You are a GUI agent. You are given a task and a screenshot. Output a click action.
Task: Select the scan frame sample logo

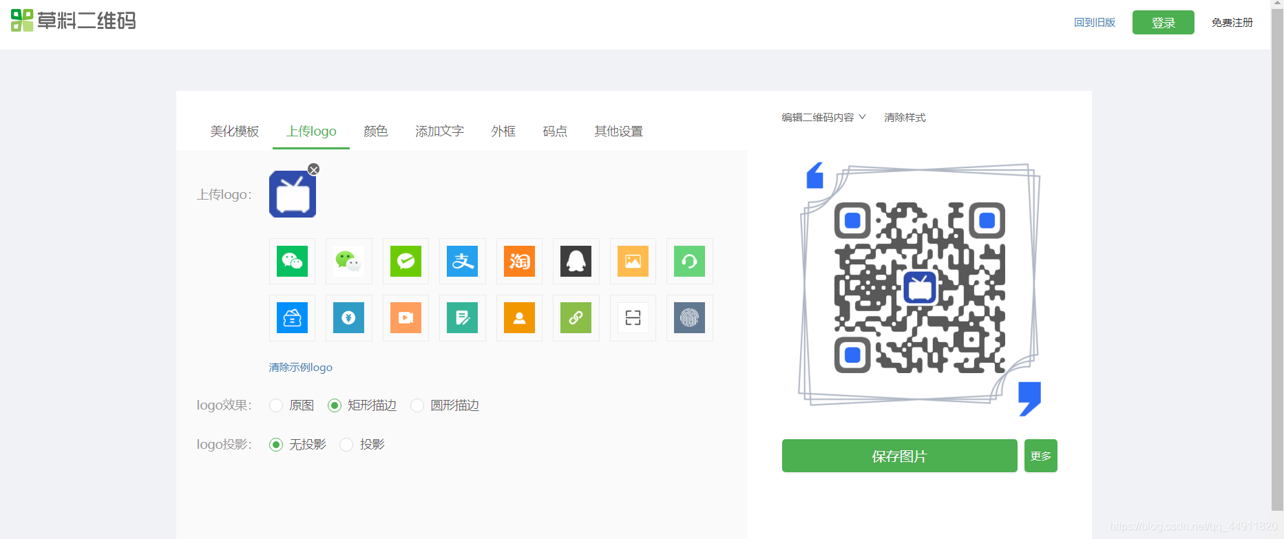(x=633, y=318)
